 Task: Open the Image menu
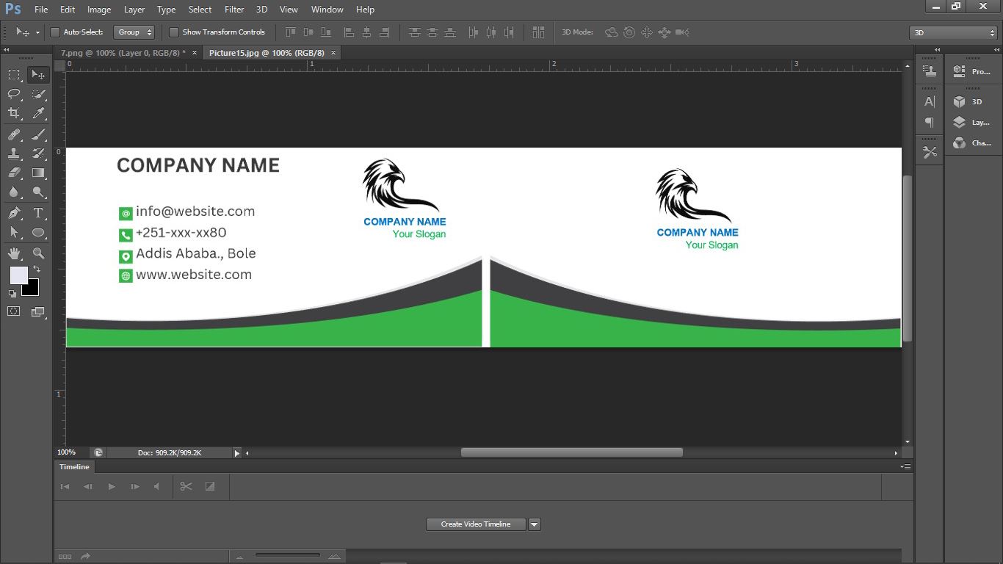point(99,10)
